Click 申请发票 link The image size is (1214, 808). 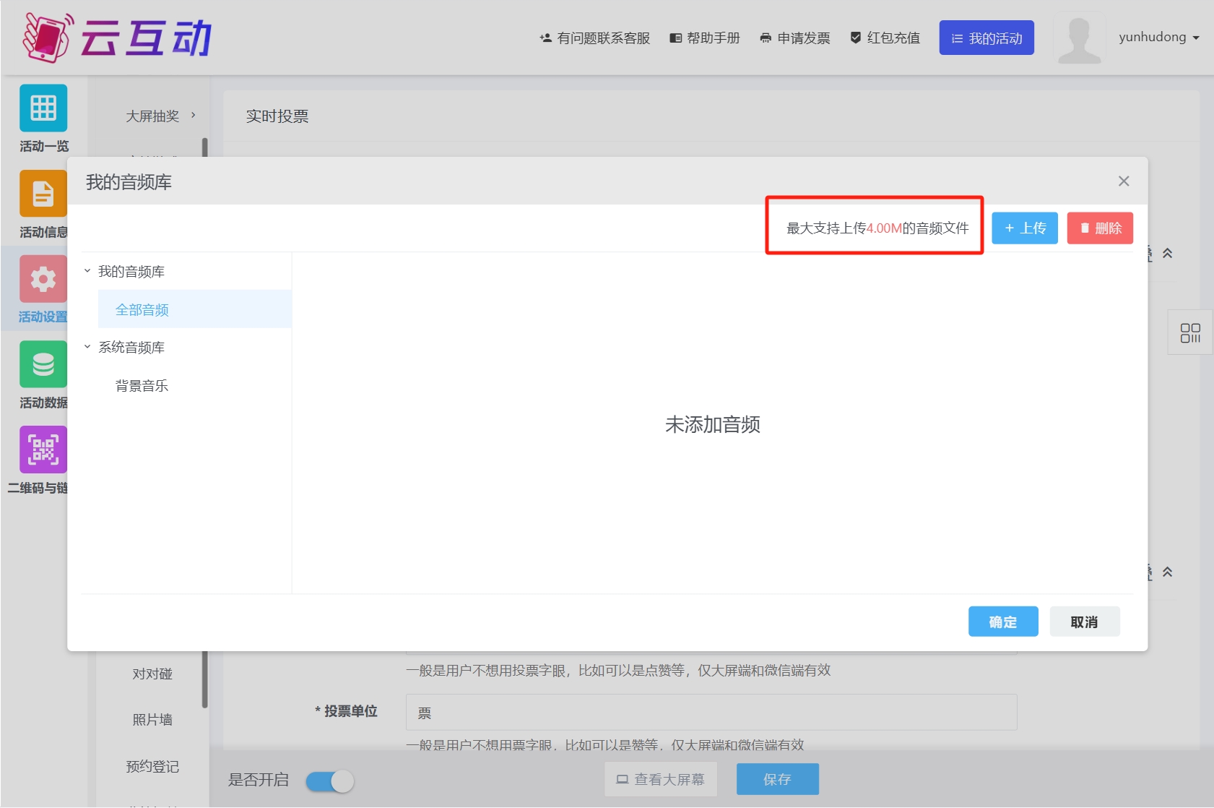(x=795, y=38)
